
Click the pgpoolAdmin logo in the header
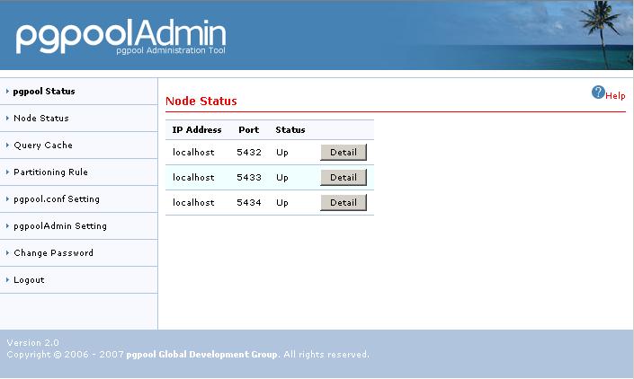tap(121, 36)
